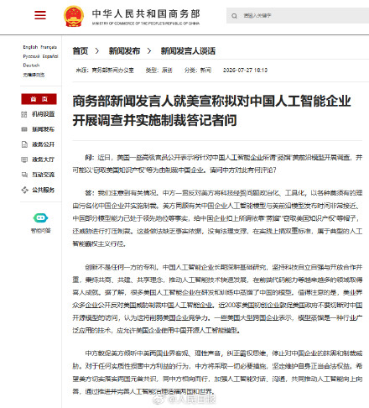
Task: Click the 互动交流 chat icon
Action: click(x=24, y=175)
